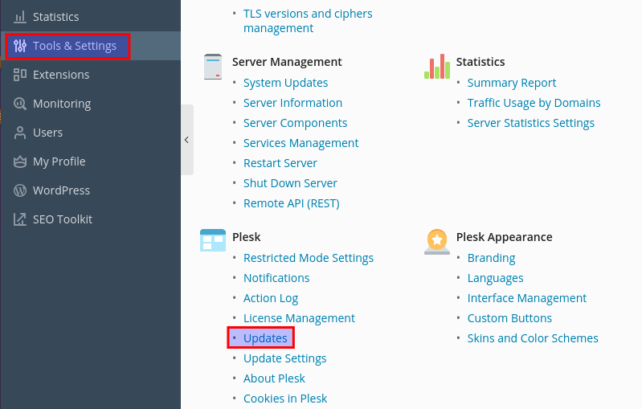Click the WordPress logo icon in sidebar

point(20,190)
